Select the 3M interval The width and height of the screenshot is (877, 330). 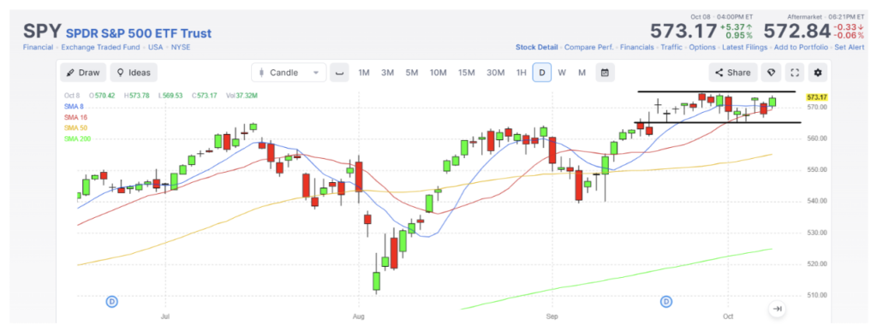tap(388, 73)
